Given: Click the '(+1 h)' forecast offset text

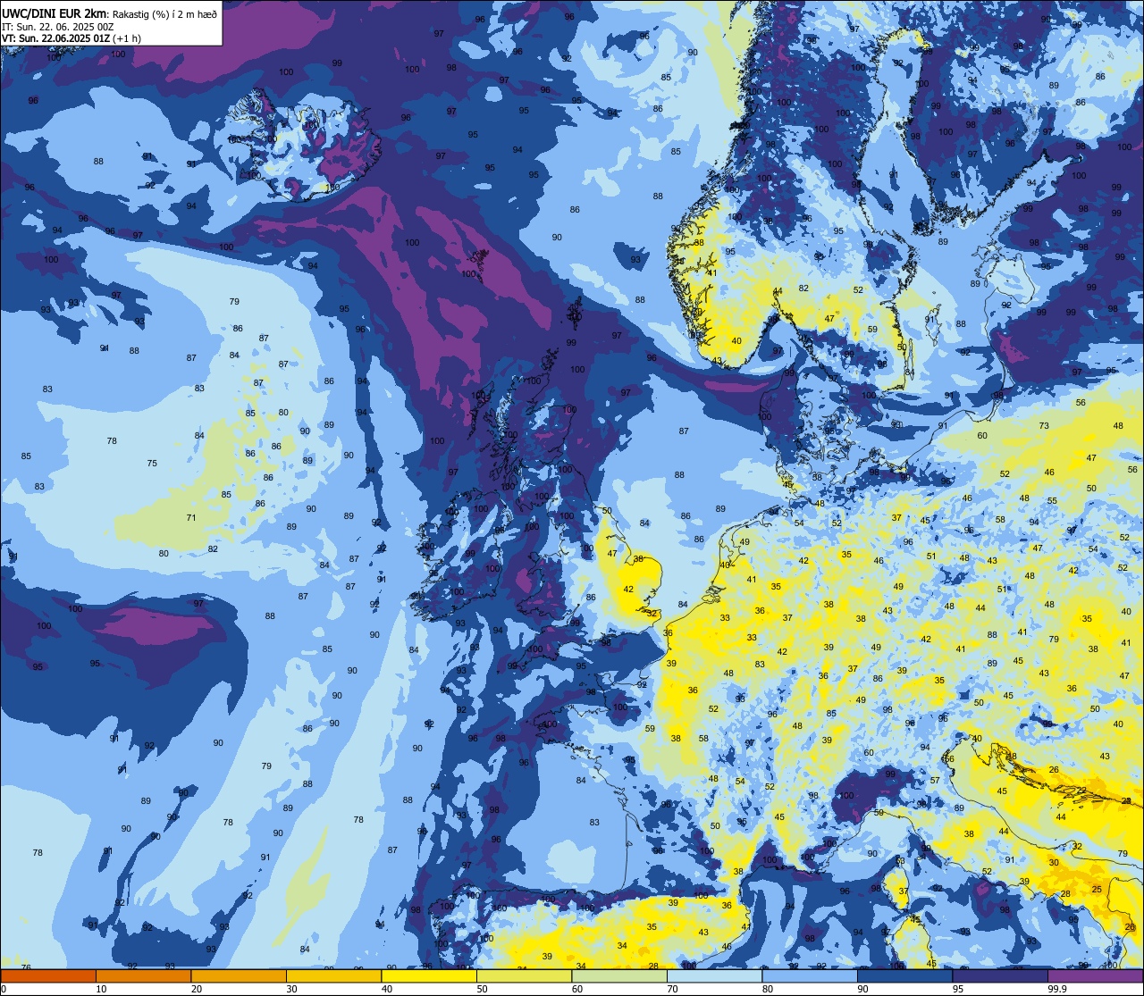Looking at the screenshot, I should 126,38.
